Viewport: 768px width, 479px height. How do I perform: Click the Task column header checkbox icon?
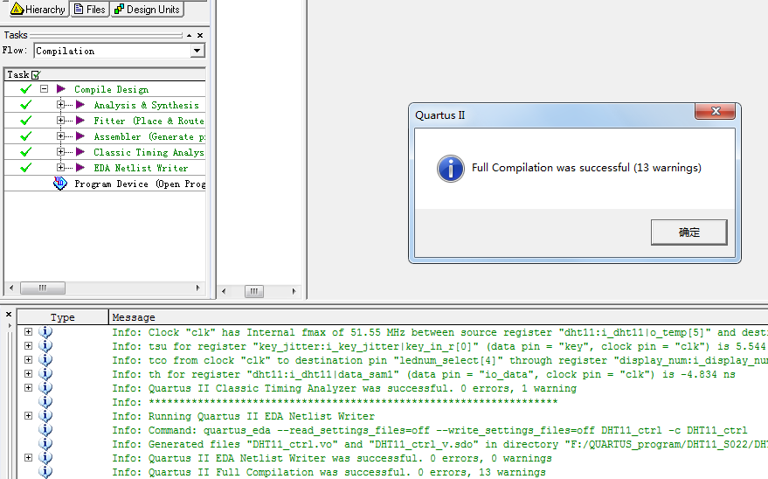[36, 75]
